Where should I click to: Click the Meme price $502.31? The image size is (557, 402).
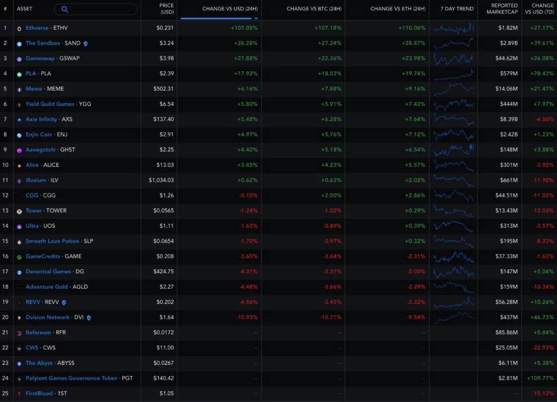coord(163,89)
